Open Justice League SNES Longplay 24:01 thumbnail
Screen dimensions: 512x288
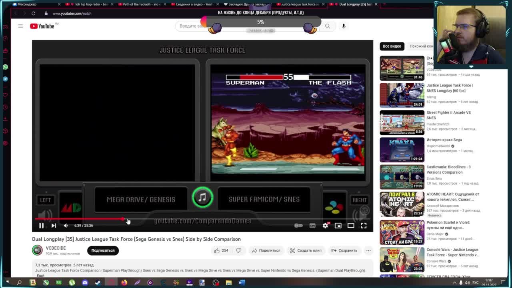402,95
